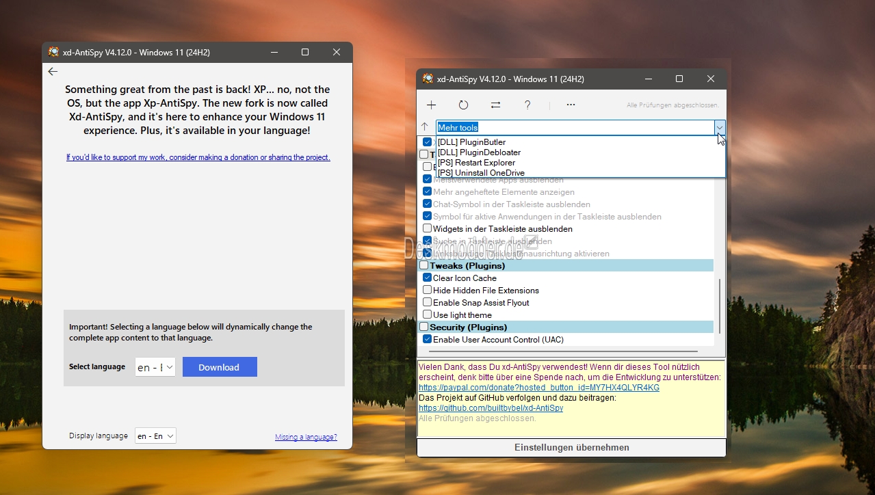875x495 pixels.
Task: Open help via the question mark icon
Action: pyautogui.click(x=527, y=105)
